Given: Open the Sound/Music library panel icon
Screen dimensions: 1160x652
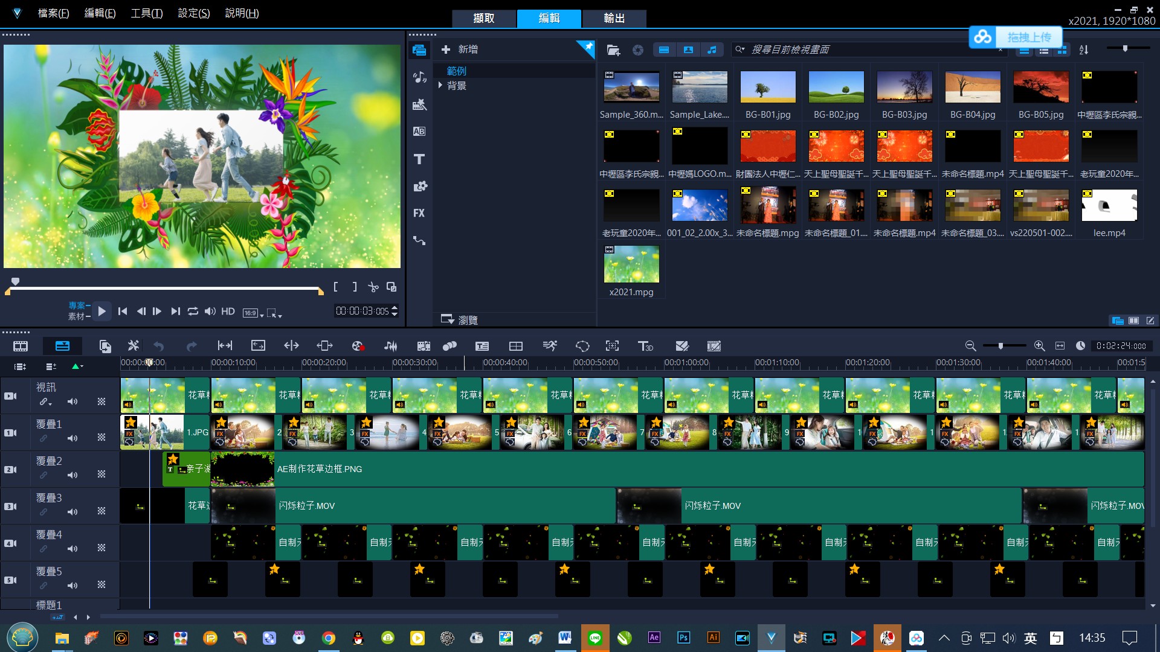Looking at the screenshot, I should (x=419, y=77).
